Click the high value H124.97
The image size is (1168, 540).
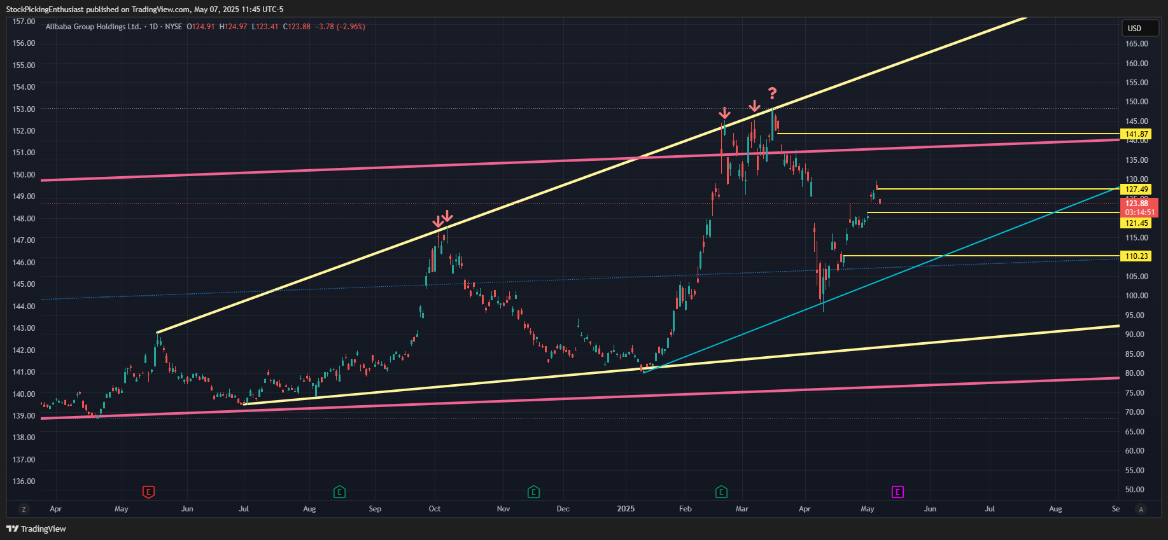coord(233,27)
